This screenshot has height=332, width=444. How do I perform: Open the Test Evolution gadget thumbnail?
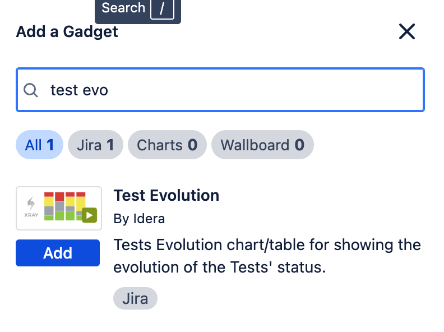pyautogui.click(x=59, y=208)
